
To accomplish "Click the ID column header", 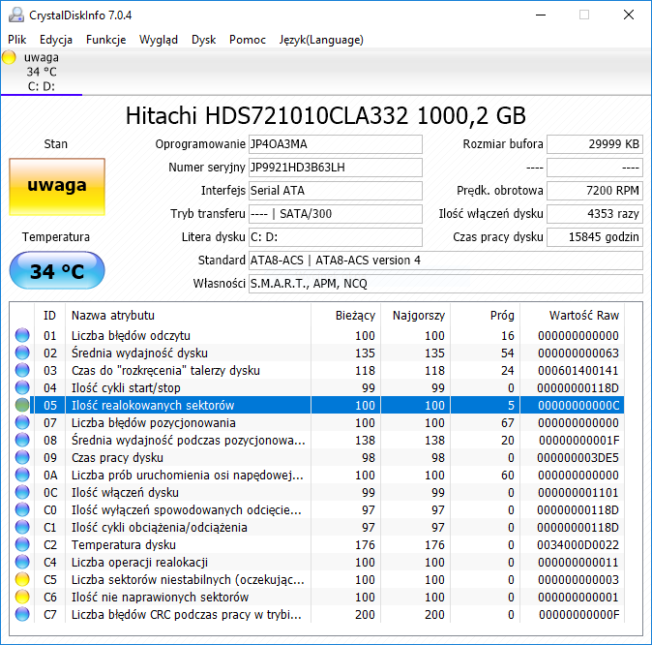I will coord(49,316).
